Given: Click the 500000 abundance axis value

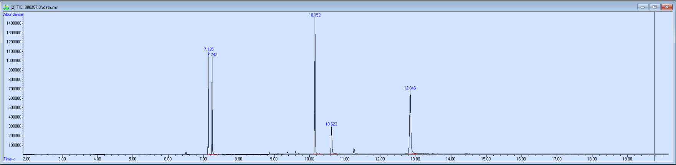Looking at the screenshot, I should click(15, 107).
